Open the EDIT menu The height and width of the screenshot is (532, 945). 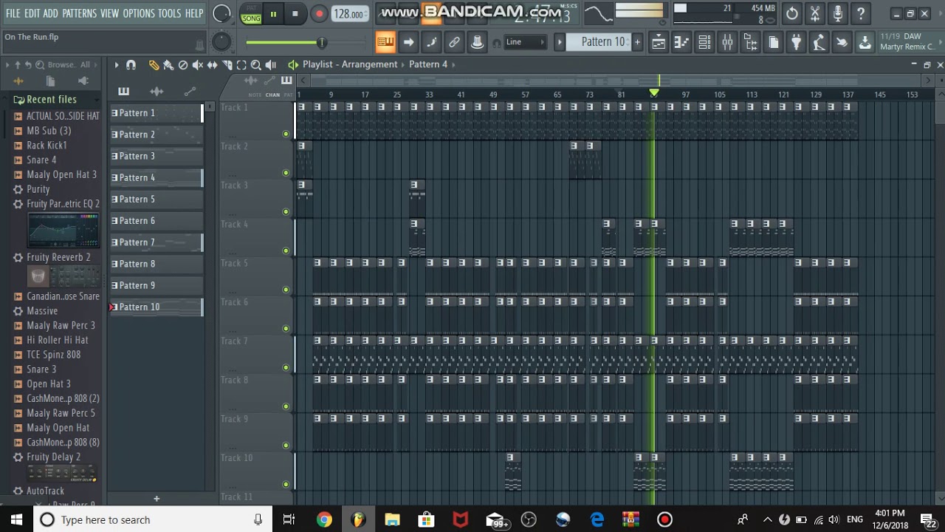[x=32, y=13]
